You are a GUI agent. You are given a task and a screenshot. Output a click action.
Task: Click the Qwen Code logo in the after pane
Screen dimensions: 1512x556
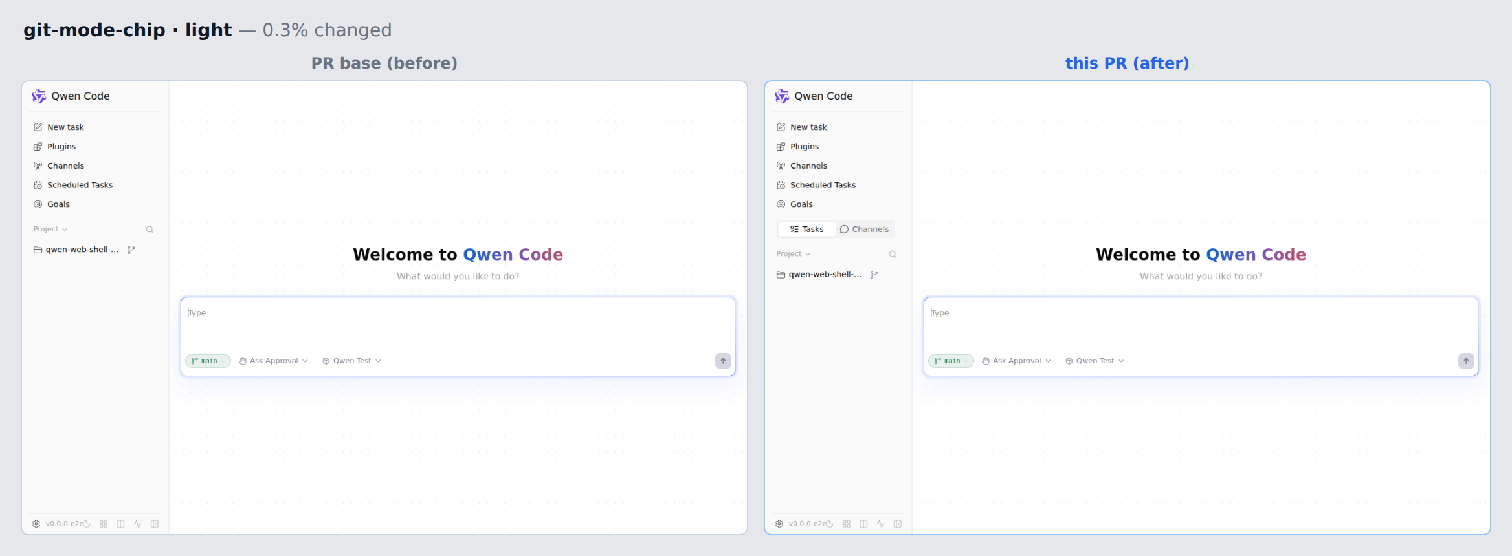coord(782,96)
